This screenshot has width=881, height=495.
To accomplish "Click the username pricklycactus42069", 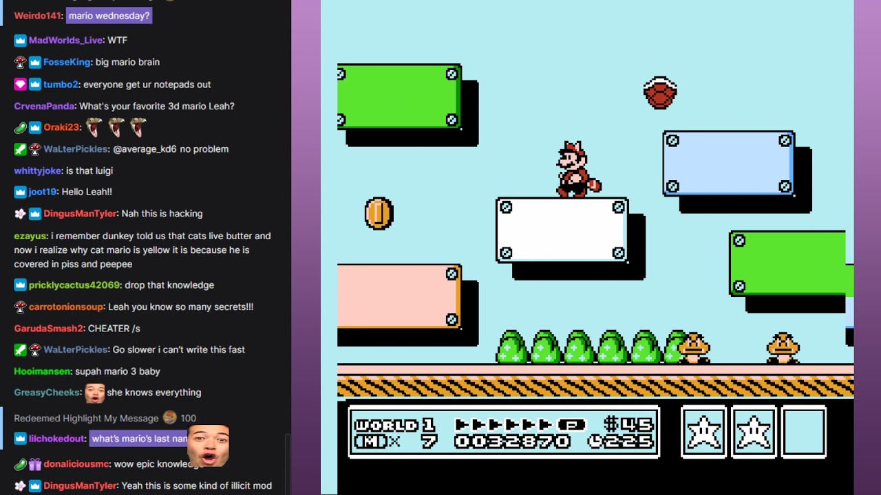I will pos(74,285).
